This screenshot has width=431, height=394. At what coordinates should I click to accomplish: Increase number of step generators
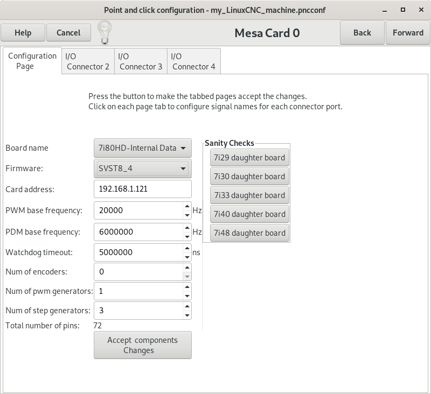pos(187,306)
